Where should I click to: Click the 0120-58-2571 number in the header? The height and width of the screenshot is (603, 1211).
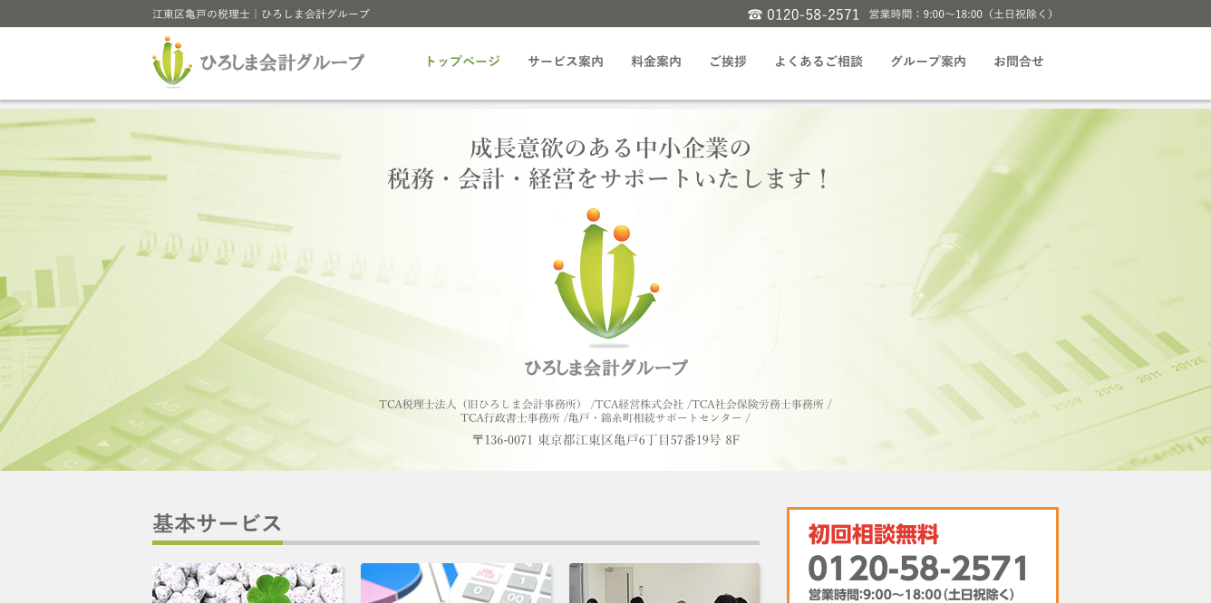813,14
